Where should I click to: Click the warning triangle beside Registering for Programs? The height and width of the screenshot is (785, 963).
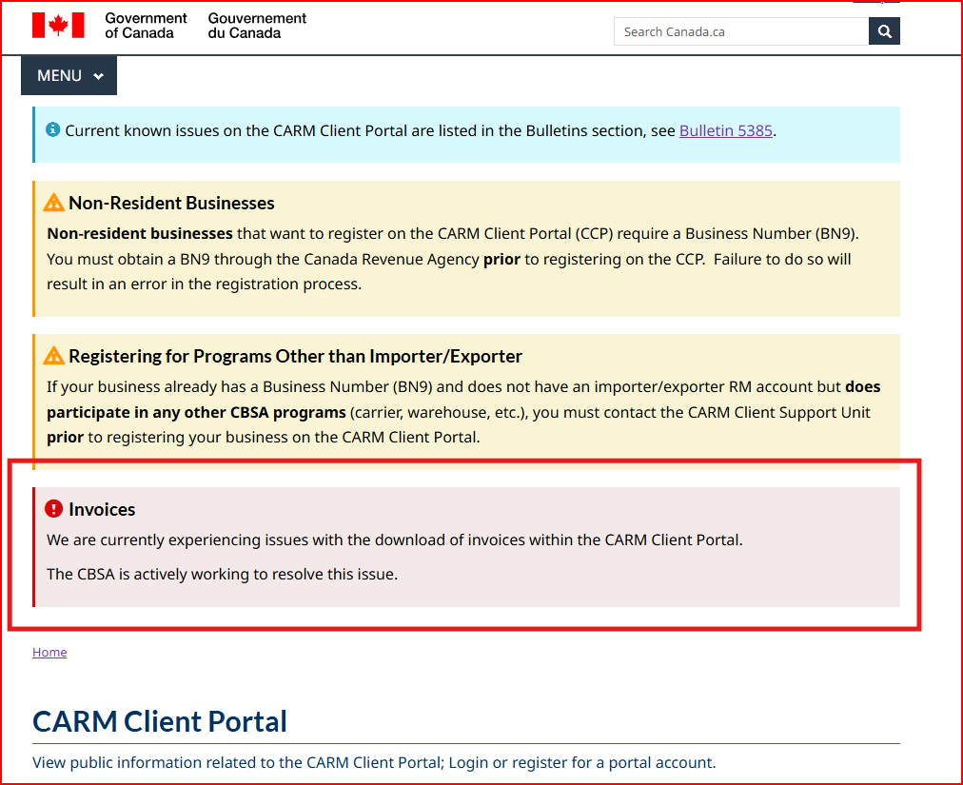[53, 355]
